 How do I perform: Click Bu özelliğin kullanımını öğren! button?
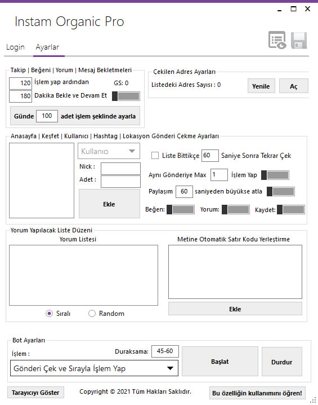click(257, 393)
